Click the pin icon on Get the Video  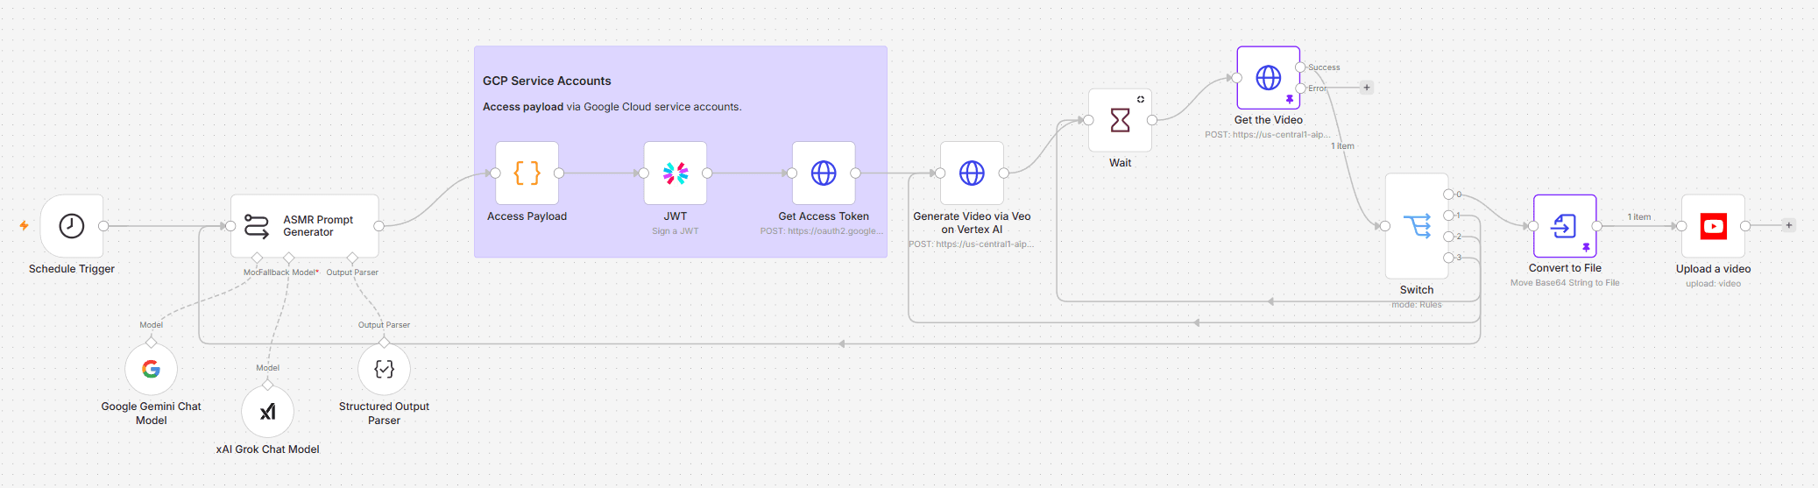(x=1290, y=100)
